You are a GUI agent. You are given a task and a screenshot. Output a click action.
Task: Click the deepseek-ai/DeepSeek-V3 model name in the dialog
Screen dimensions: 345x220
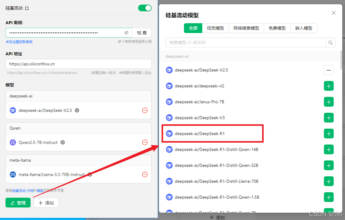coord(200,118)
